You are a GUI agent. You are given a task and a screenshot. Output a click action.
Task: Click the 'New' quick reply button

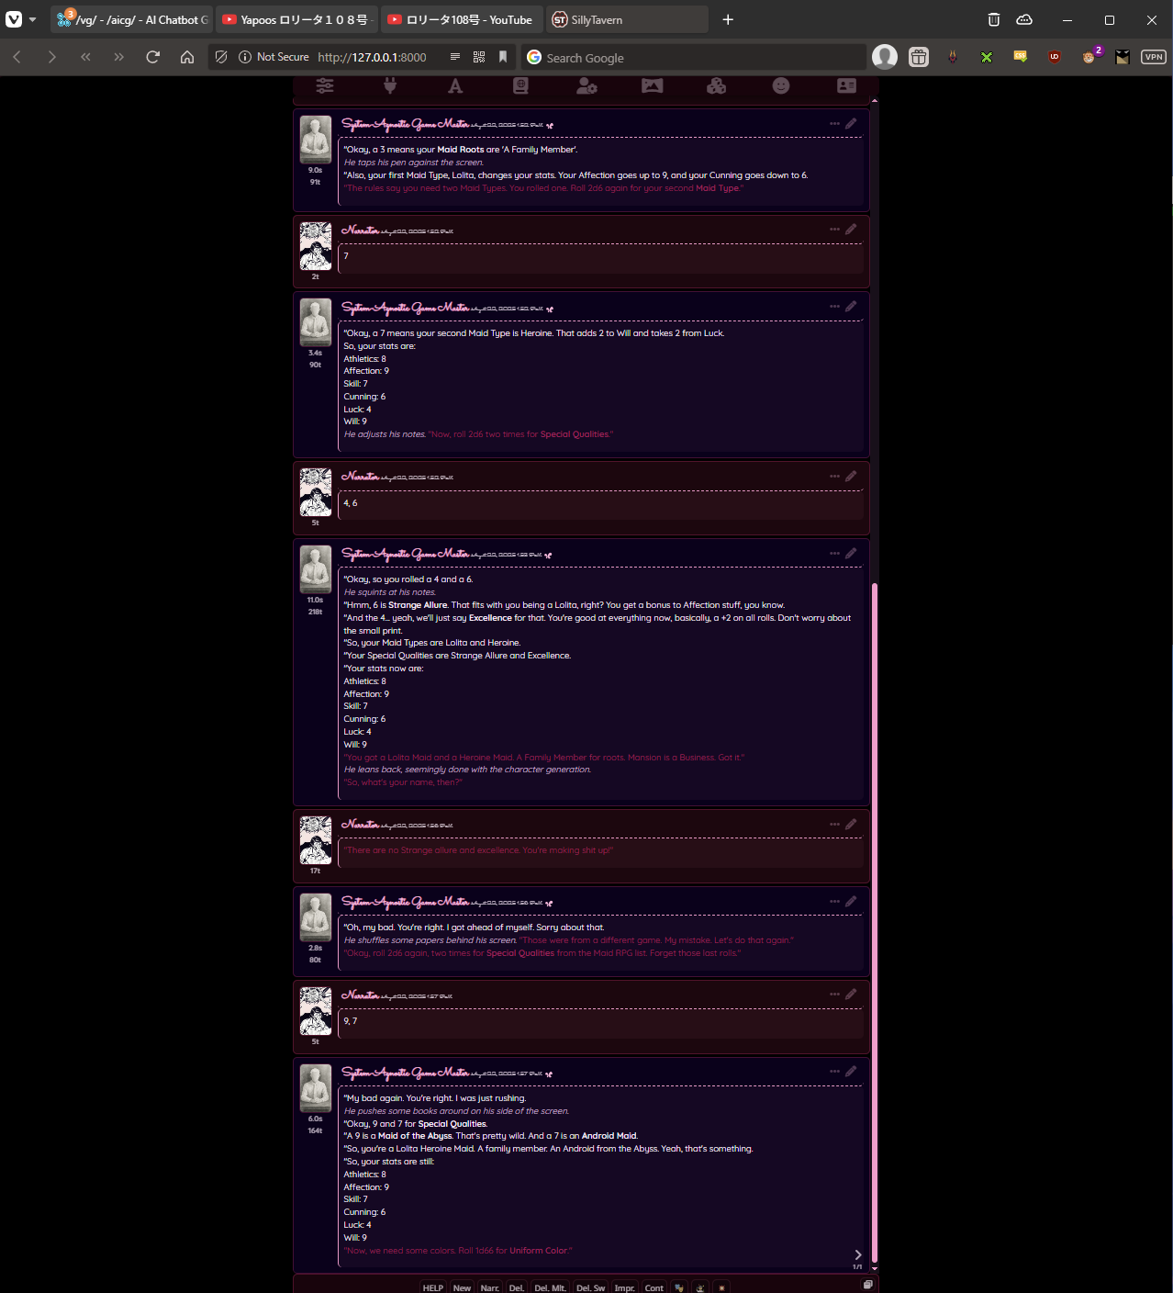pyautogui.click(x=462, y=1287)
